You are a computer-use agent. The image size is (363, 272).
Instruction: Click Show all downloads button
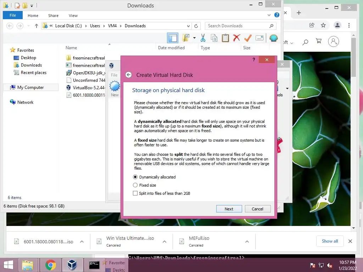point(330,241)
